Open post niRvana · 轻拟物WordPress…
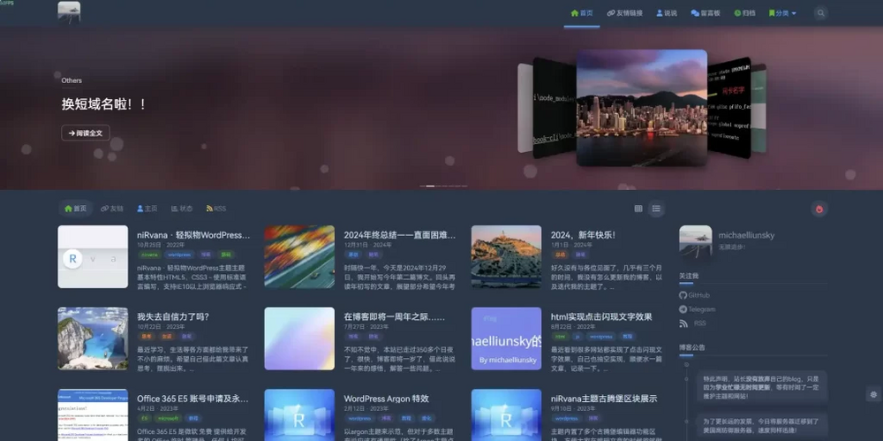The height and width of the screenshot is (441, 883). [x=193, y=235]
